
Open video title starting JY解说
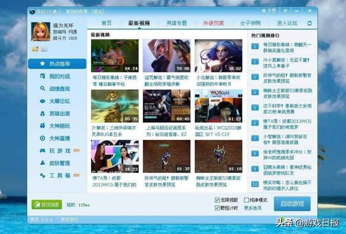tap(114, 131)
